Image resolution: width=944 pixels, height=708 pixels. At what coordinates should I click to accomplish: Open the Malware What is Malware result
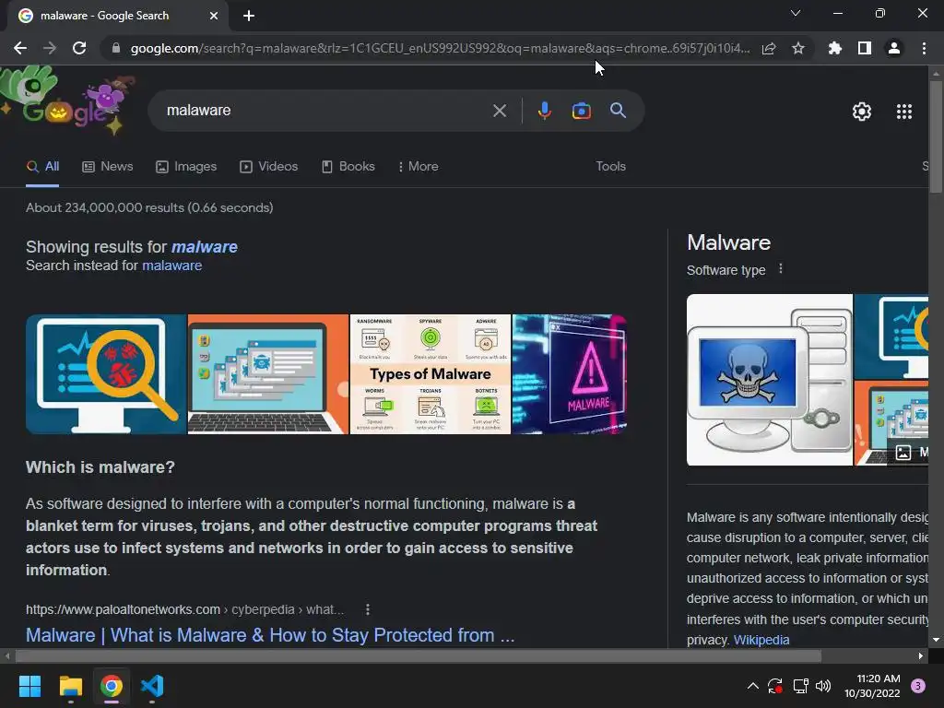click(270, 635)
